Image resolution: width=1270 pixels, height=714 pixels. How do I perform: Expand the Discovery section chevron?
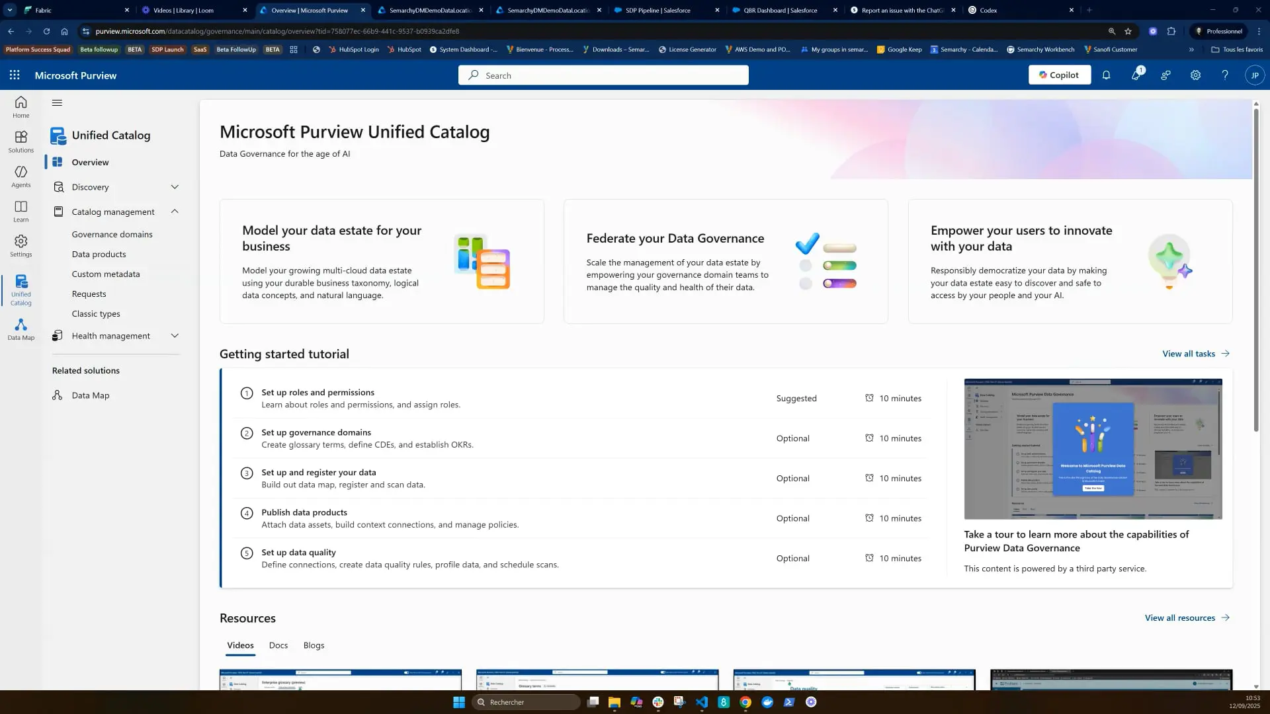(175, 187)
